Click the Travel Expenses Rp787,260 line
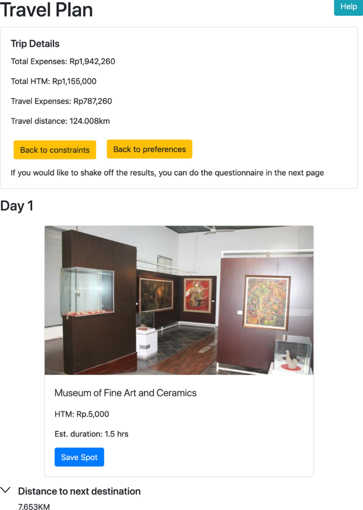The height and width of the screenshot is (510, 363). [61, 101]
